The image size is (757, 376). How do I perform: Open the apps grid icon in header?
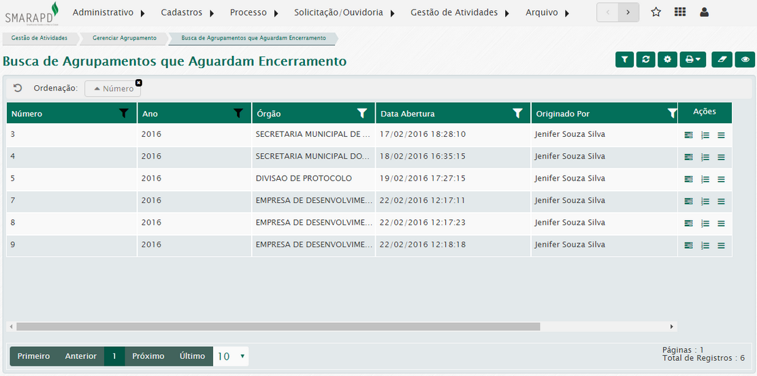[x=679, y=12]
